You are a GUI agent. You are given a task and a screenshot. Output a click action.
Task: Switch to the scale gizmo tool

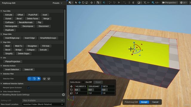click(87, 3)
